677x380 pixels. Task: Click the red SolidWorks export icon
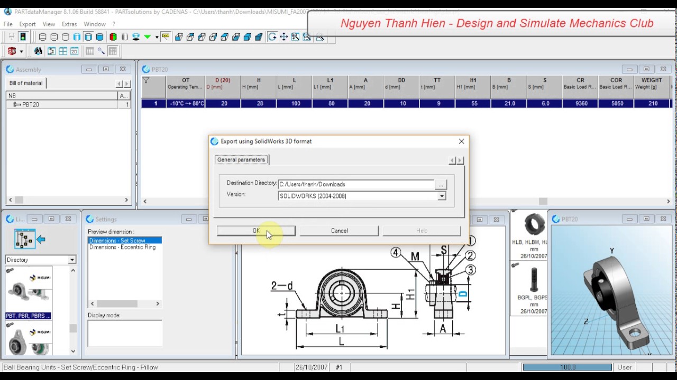point(12,51)
